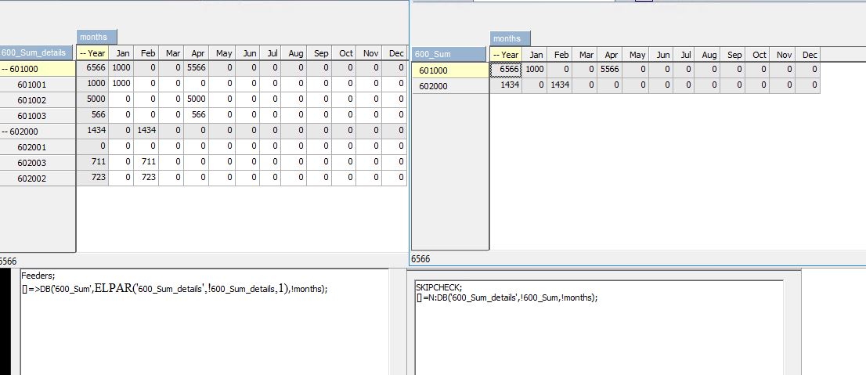Collapse the Year column in right cube
The image size is (866, 375).
pos(496,55)
